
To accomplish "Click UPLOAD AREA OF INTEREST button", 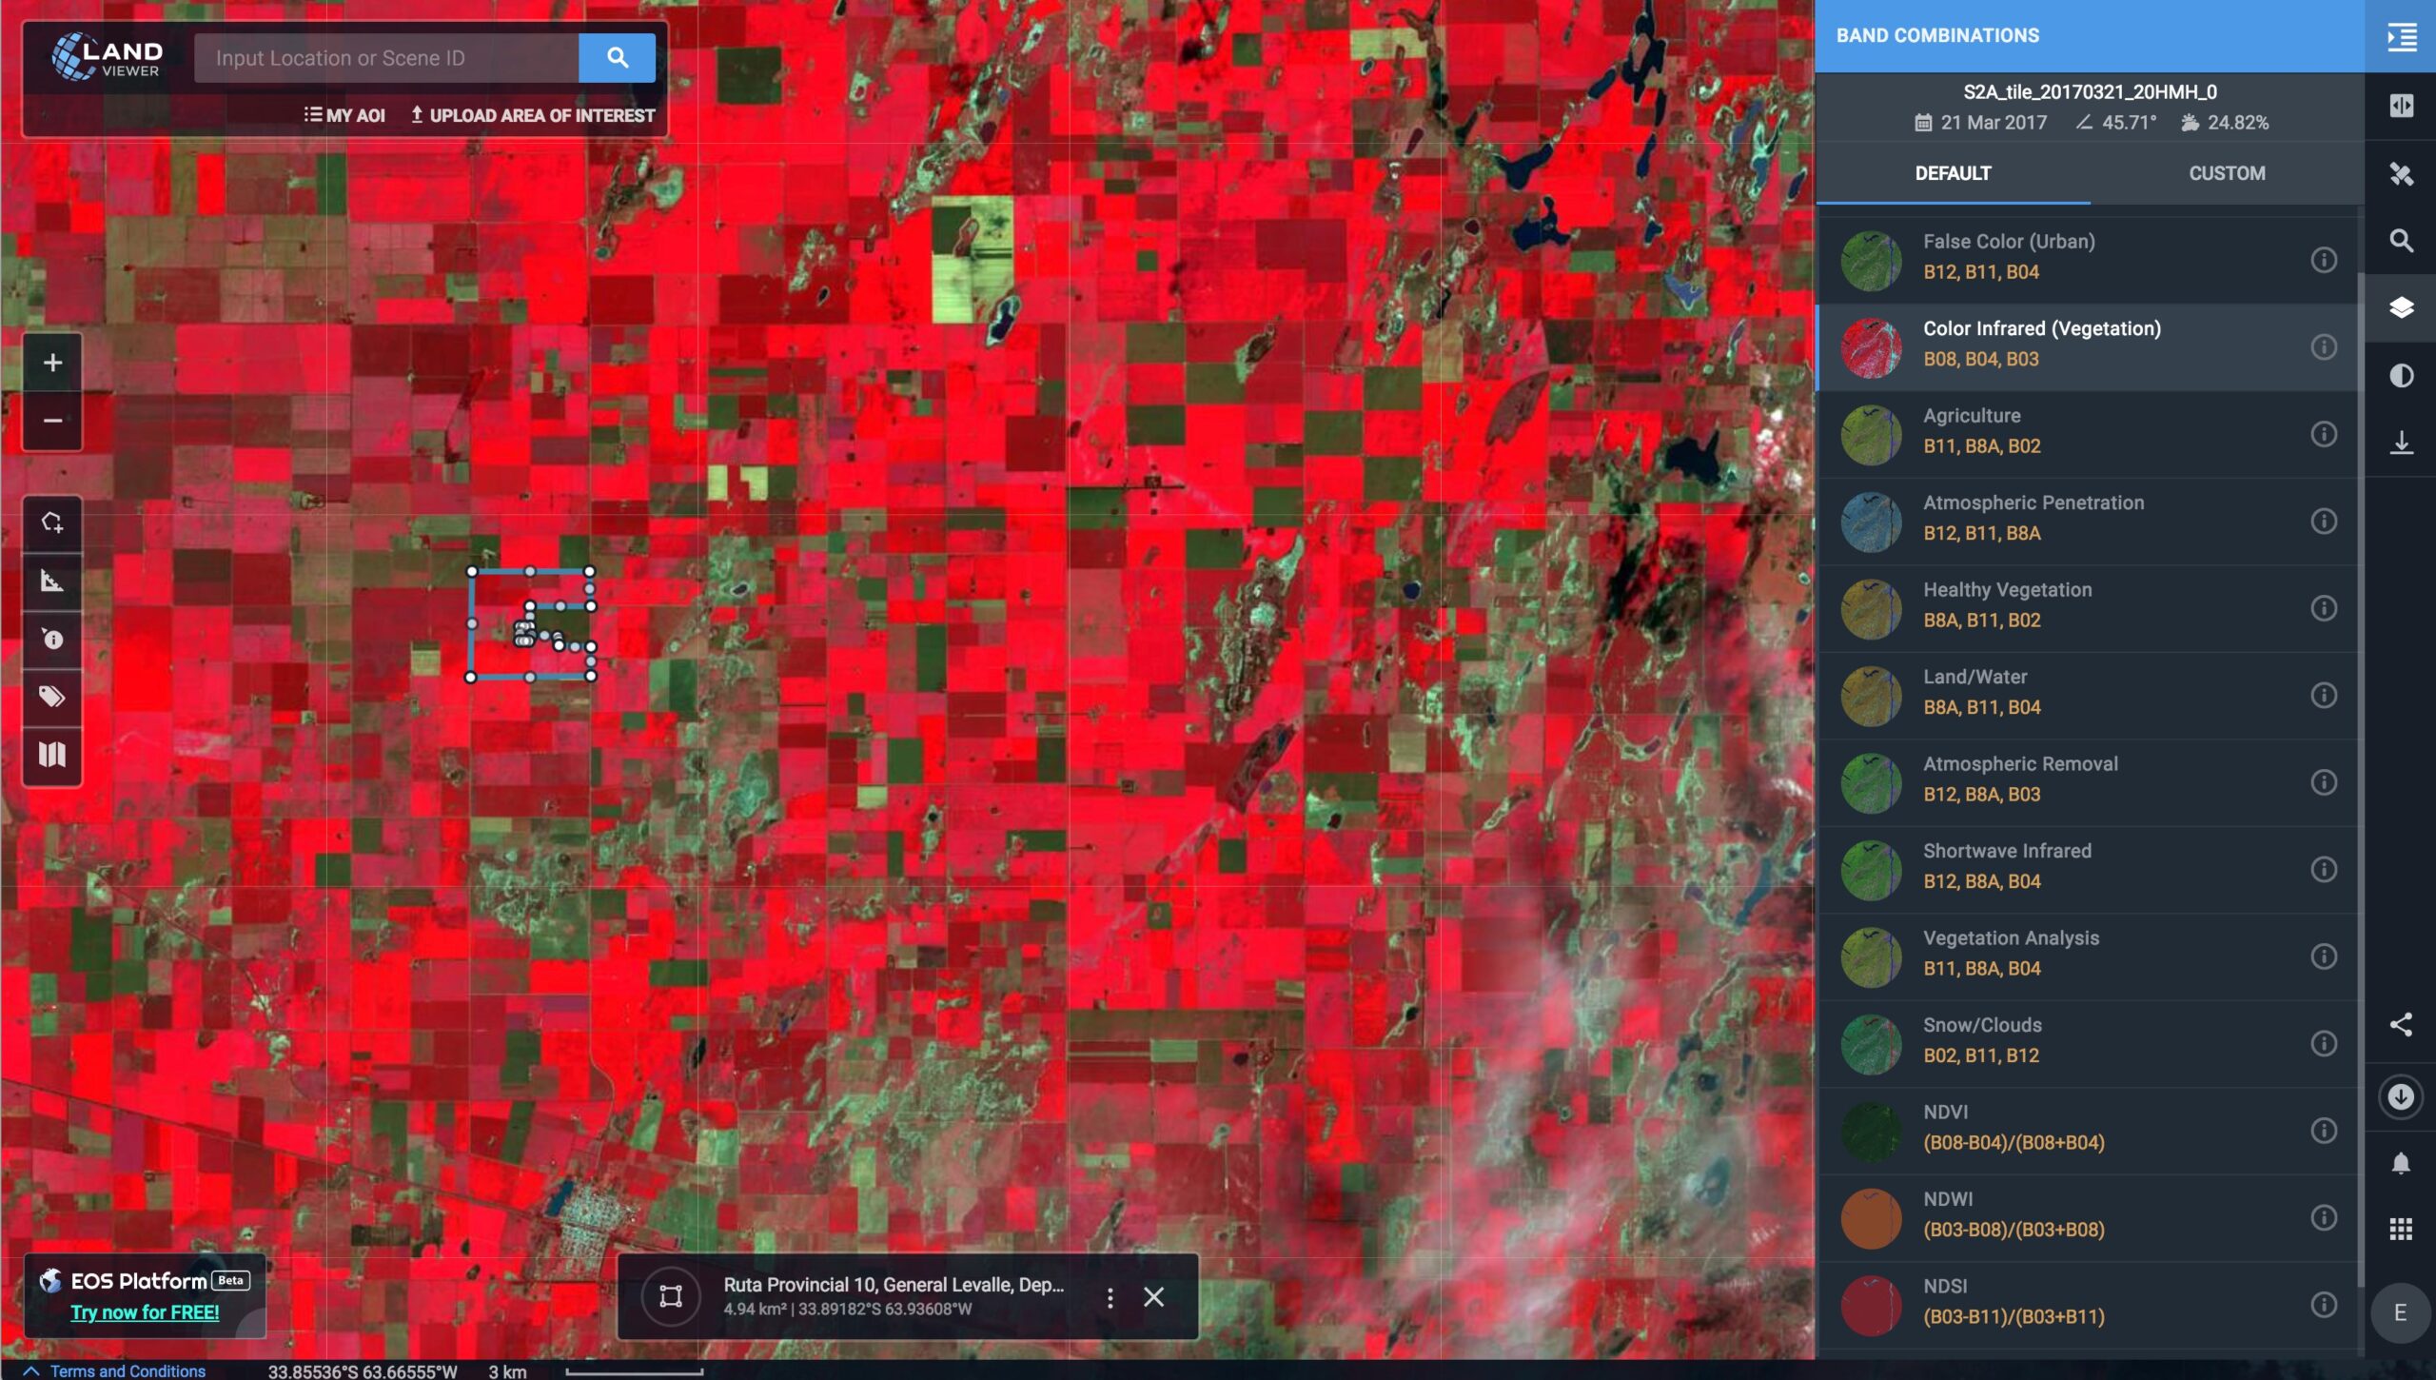I will click(x=532, y=115).
